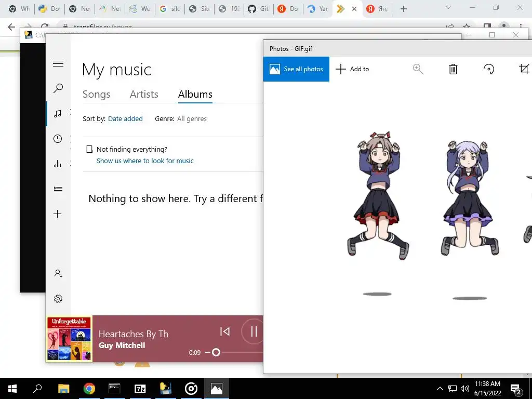Open network icon in system tray
Screen dimensions: 532x399
click(453, 389)
